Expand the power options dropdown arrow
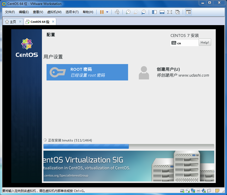The height and width of the screenshot is (195, 227). tap(107, 12)
